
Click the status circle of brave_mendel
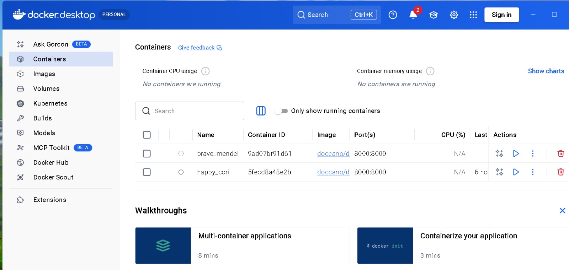[181, 153]
